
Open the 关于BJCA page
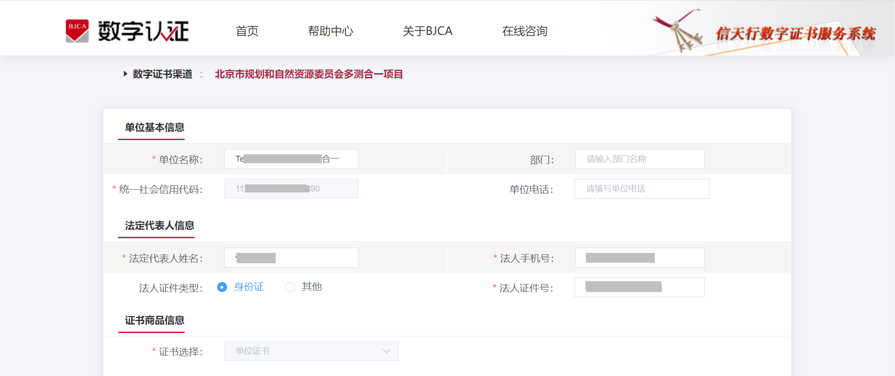click(427, 31)
